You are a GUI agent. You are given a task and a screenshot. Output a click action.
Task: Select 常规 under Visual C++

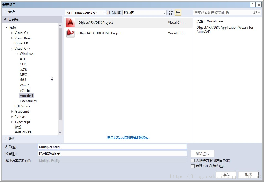(x=23, y=69)
